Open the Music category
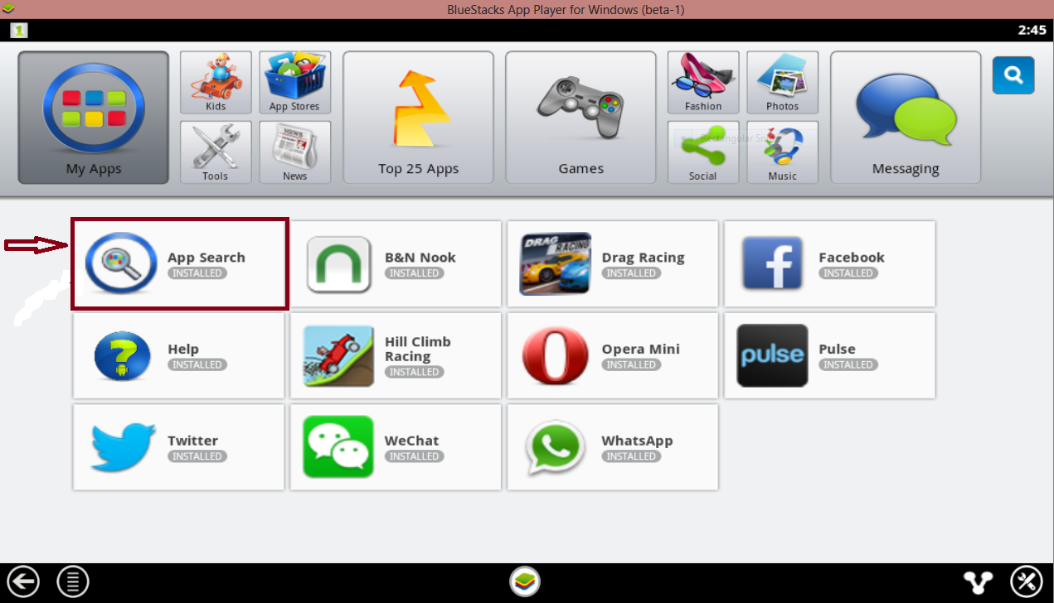The height and width of the screenshot is (603, 1054). 782,152
